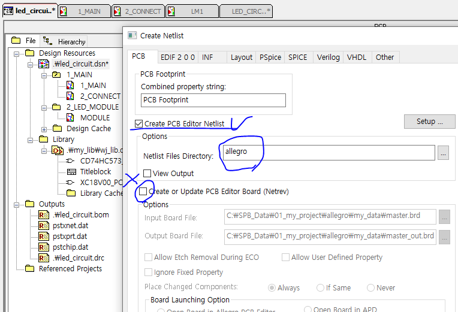Click the Library Cache folder icon
Screen dimensions: 458x312
[x=71, y=193]
